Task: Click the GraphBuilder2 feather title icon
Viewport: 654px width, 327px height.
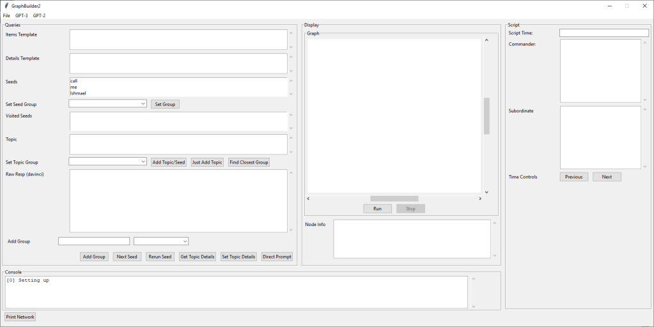Action: point(6,5)
